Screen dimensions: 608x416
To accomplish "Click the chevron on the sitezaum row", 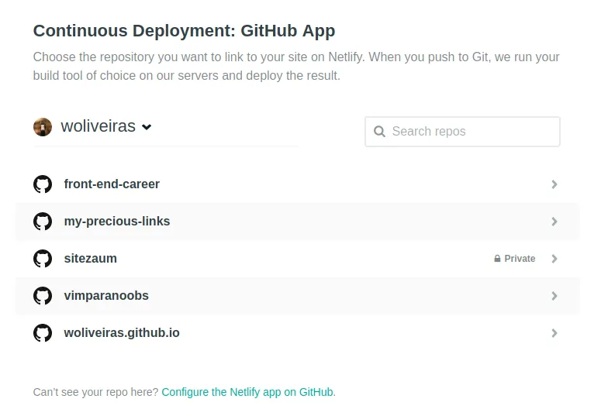I will [x=554, y=259].
